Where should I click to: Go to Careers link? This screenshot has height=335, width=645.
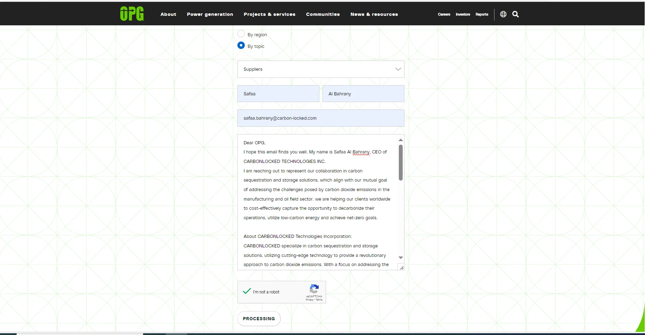[x=444, y=14]
